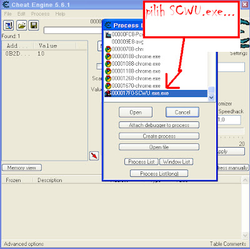Click the Create process button
Image resolution: width=250 pixels, height=249 pixels.
pos(159,136)
